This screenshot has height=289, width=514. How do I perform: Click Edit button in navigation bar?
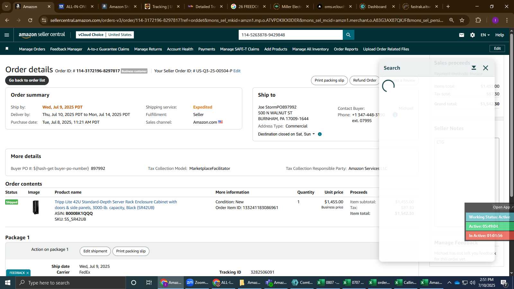pos(497,48)
